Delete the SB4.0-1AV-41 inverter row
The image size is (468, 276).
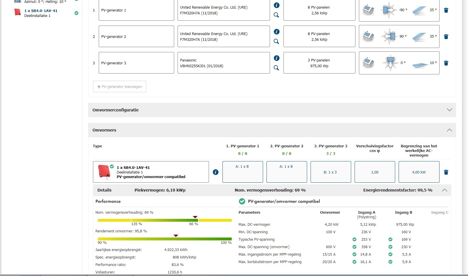click(446, 172)
